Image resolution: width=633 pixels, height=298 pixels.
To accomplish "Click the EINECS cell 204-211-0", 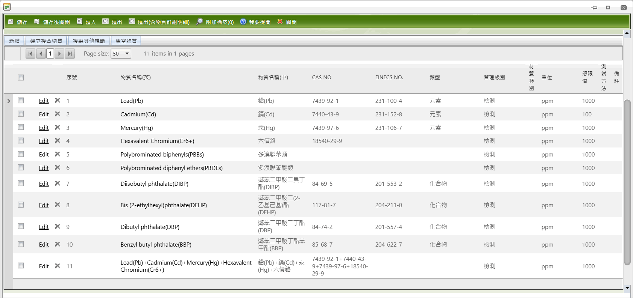I will (x=389, y=205).
